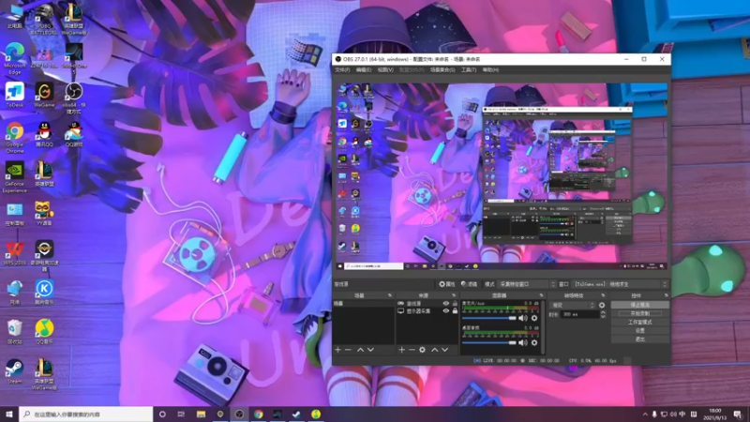This screenshot has height=422, width=750.
Task: Open source properties gear in Sources panel
Action: click(423, 350)
